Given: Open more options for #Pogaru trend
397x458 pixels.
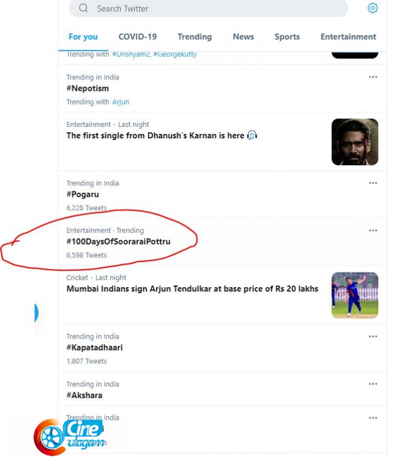Looking at the screenshot, I should coord(373,183).
